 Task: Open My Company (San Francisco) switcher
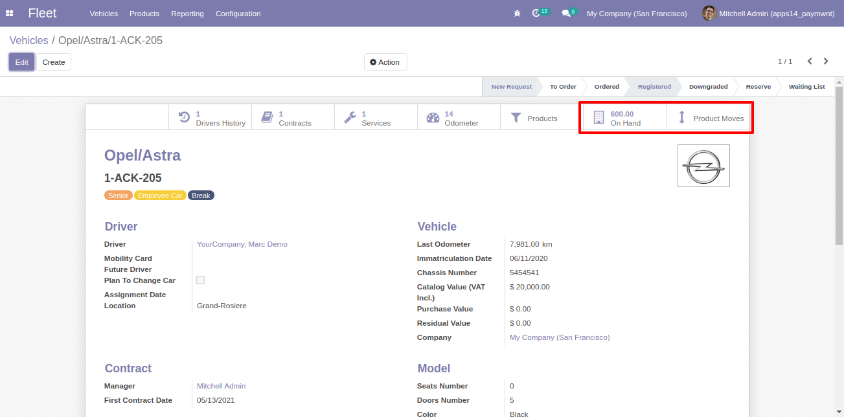click(636, 14)
